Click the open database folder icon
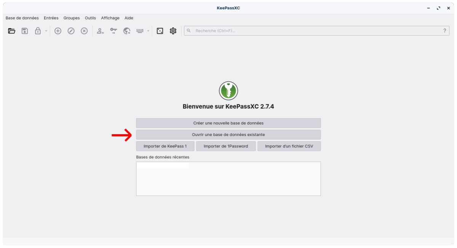457x248 pixels. (x=12, y=31)
